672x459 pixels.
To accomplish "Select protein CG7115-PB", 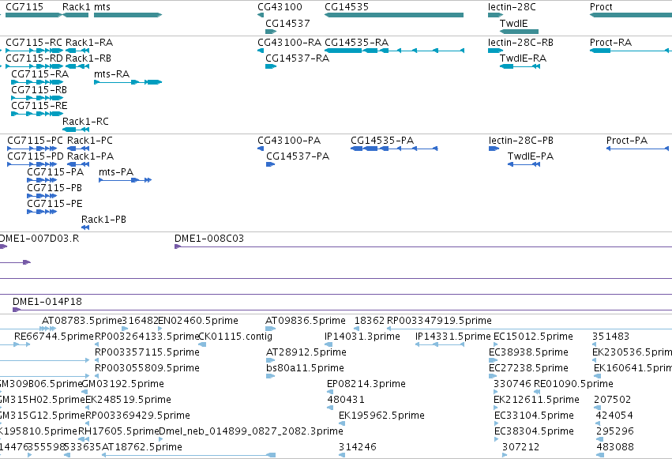I will click(x=42, y=196).
